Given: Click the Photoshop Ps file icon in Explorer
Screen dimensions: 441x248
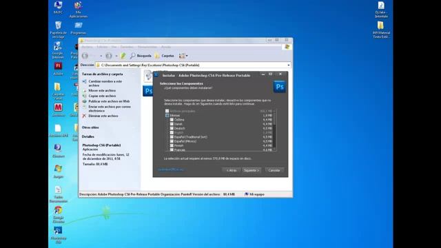Looking at the screenshot, I should (x=147, y=91).
